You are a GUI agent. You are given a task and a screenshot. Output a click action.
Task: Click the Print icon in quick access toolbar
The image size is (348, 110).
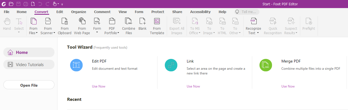26,4
